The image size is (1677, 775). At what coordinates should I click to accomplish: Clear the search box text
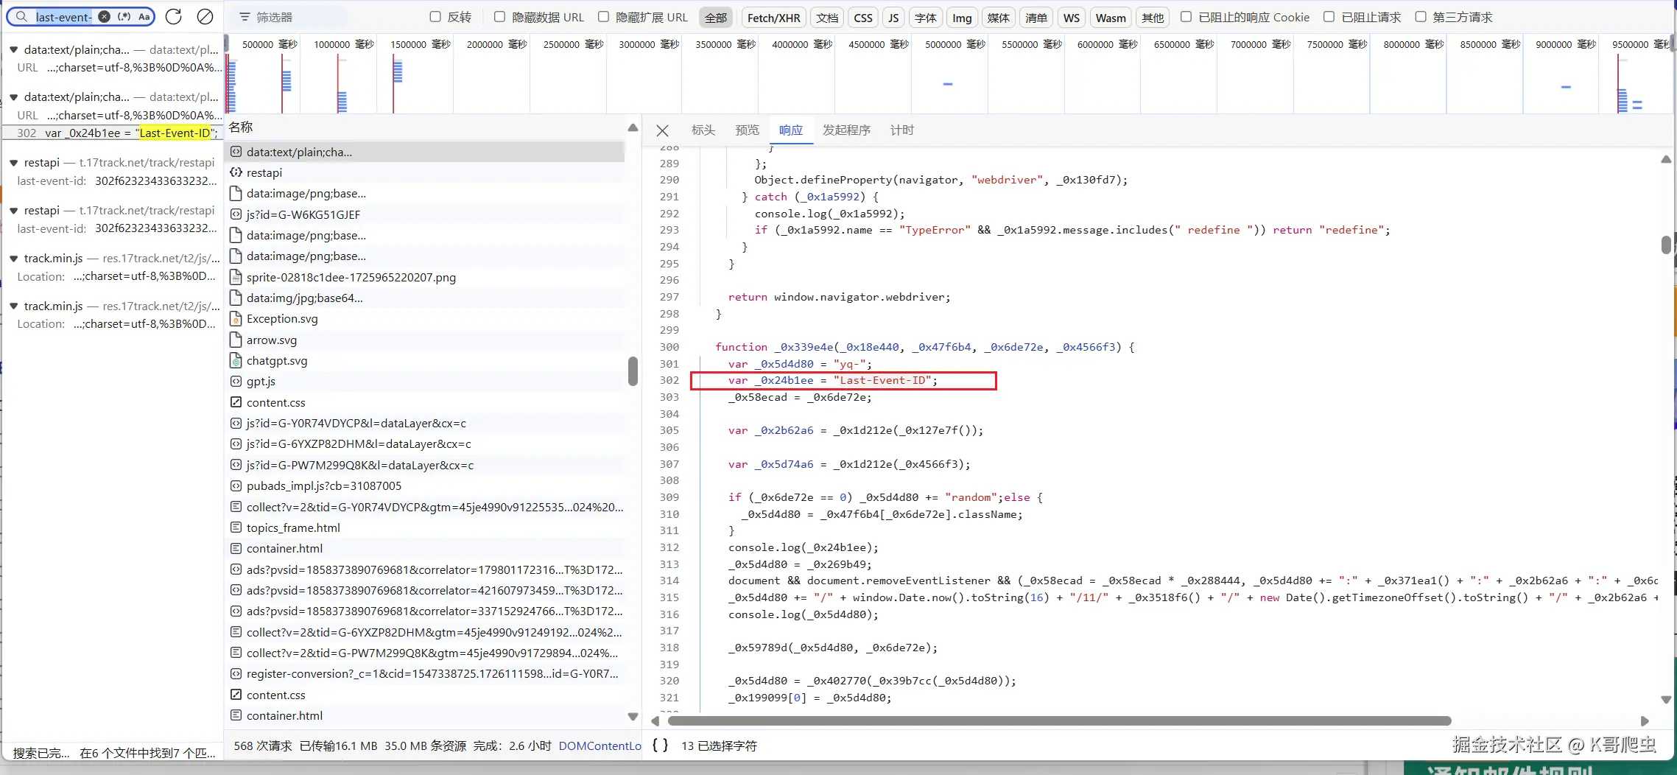tap(105, 16)
